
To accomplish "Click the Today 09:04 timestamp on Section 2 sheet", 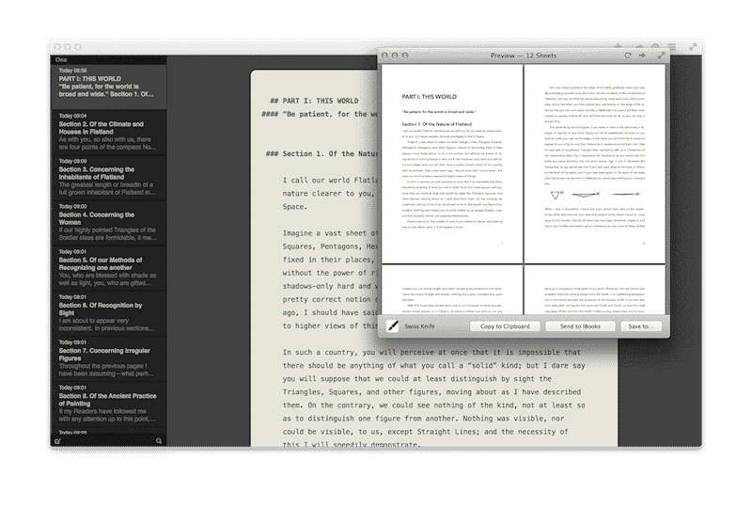I will click(73, 116).
